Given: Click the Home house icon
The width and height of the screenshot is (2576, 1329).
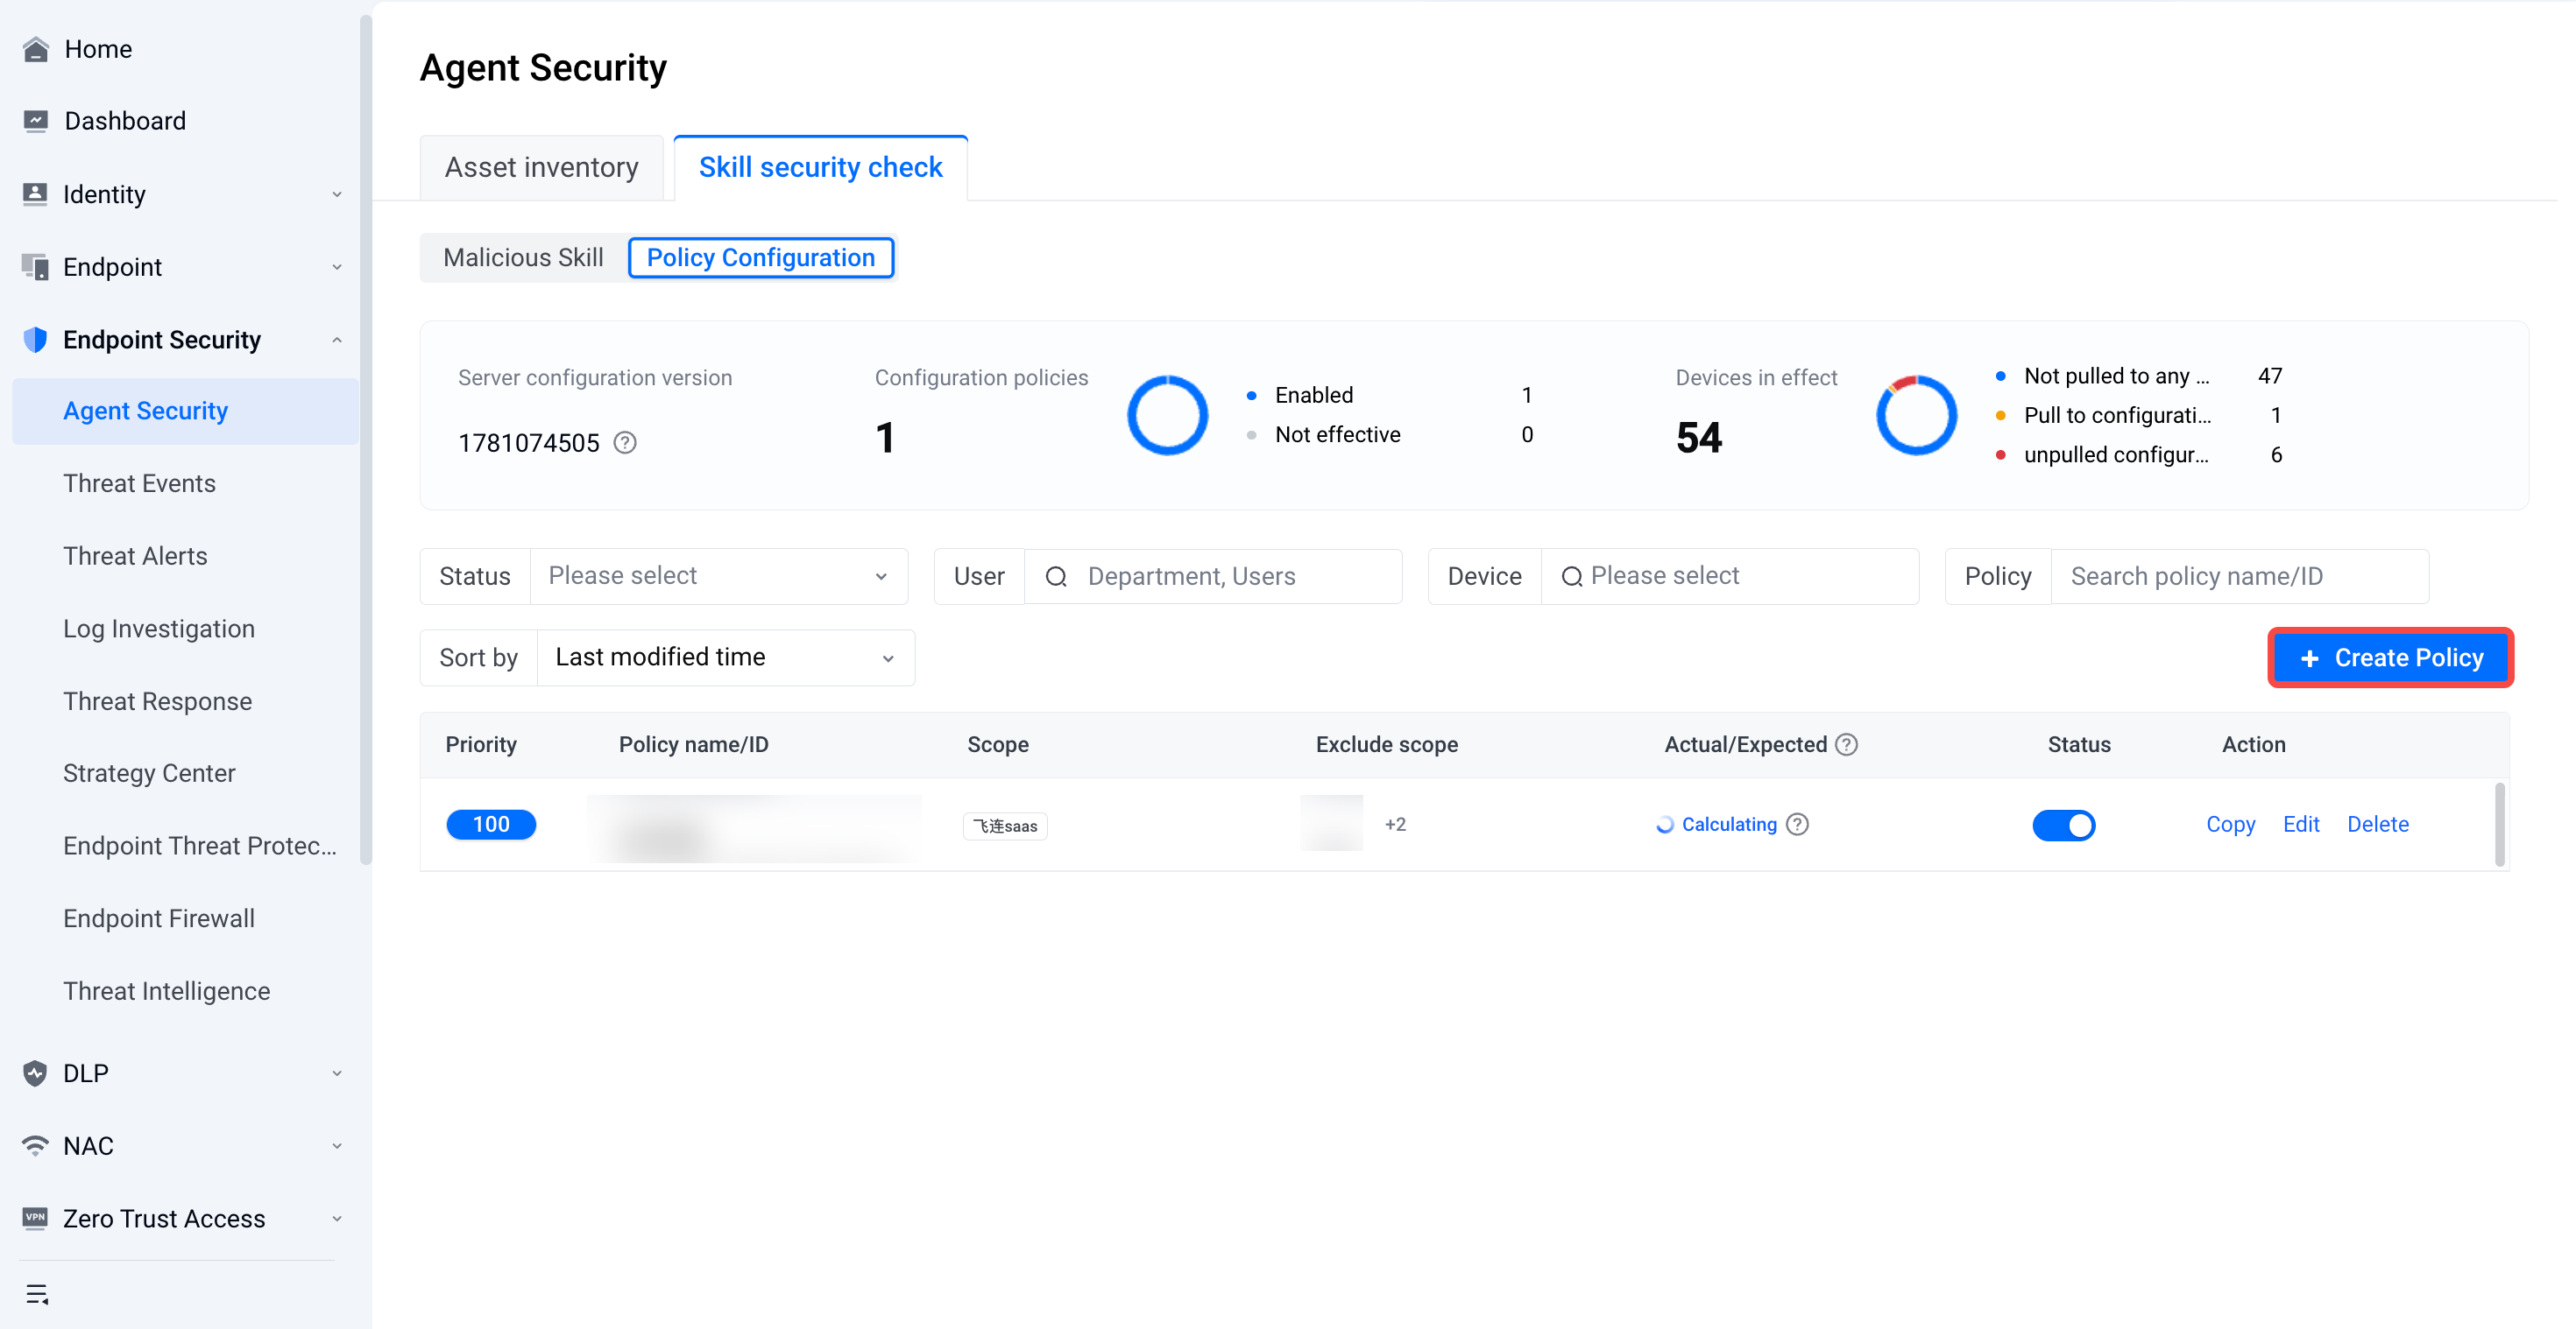Looking at the screenshot, I should 36,49.
